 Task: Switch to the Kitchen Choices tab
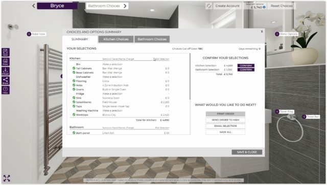(116, 39)
